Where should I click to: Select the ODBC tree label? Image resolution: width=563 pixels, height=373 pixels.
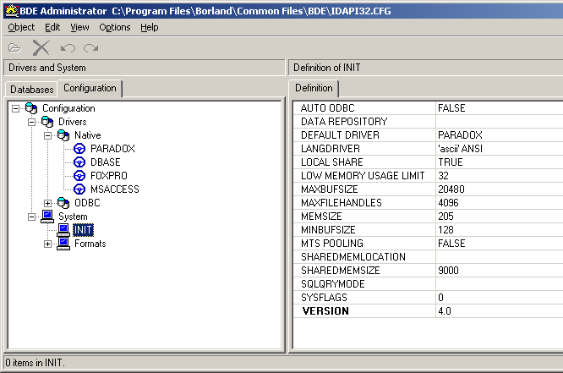coord(87,203)
